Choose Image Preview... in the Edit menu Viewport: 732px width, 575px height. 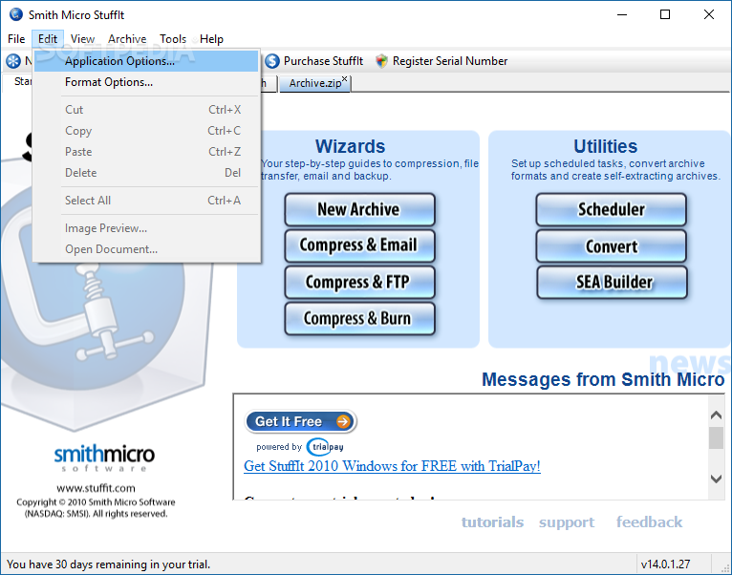coord(146,228)
